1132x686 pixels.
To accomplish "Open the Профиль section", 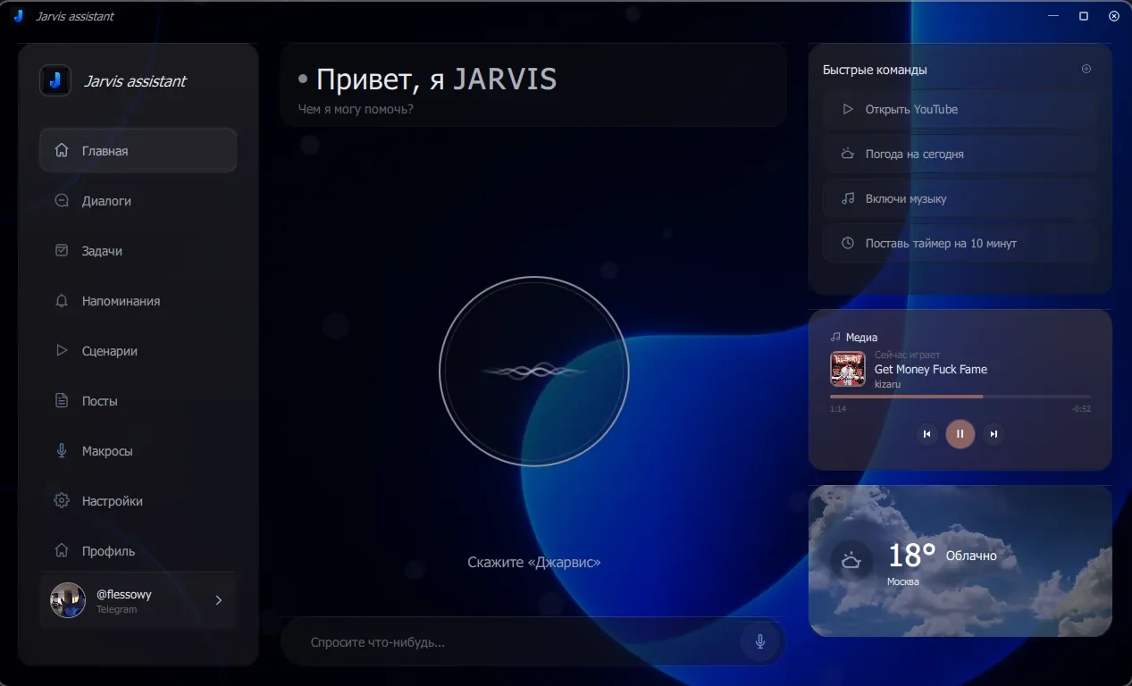I will click(x=138, y=551).
